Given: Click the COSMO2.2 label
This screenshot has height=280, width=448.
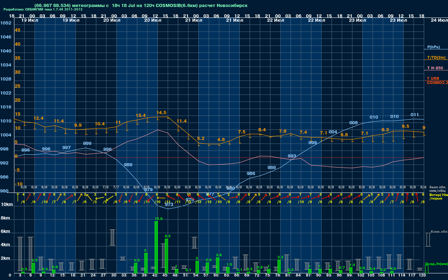Looking at the screenshot, I should [x=437, y=83].
